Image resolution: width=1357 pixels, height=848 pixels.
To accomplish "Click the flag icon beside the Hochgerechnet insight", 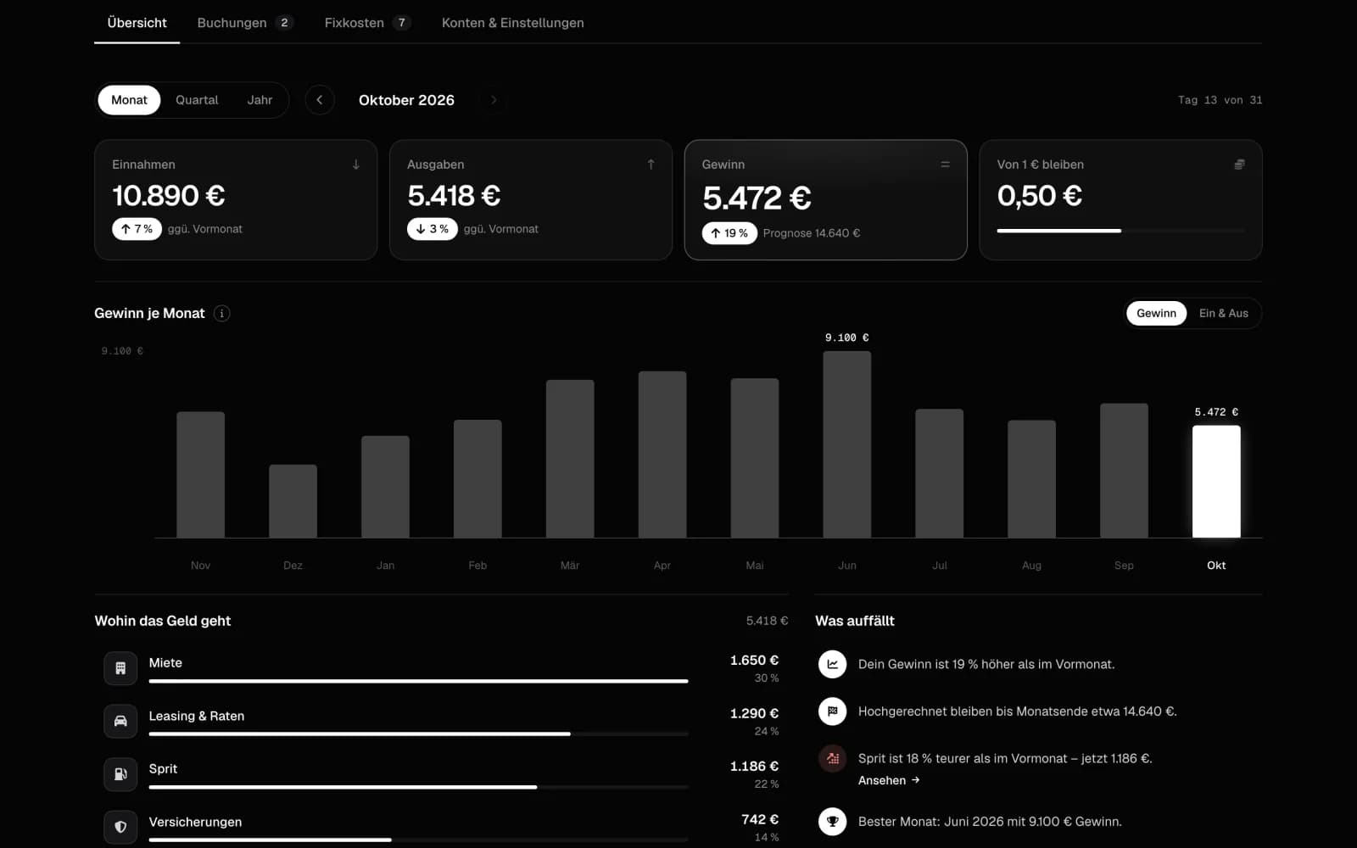I will click(833, 711).
